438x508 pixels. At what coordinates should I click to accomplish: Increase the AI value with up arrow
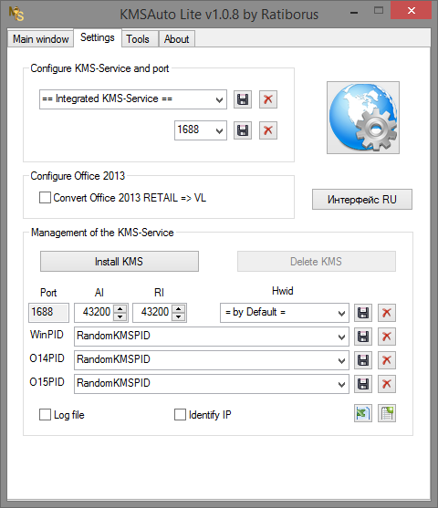(x=120, y=309)
